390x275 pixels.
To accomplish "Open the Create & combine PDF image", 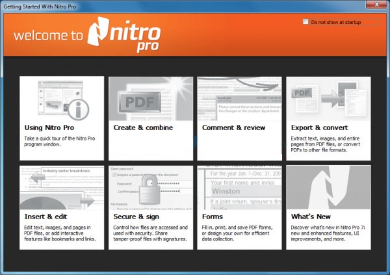I will click(x=151, y=99).
